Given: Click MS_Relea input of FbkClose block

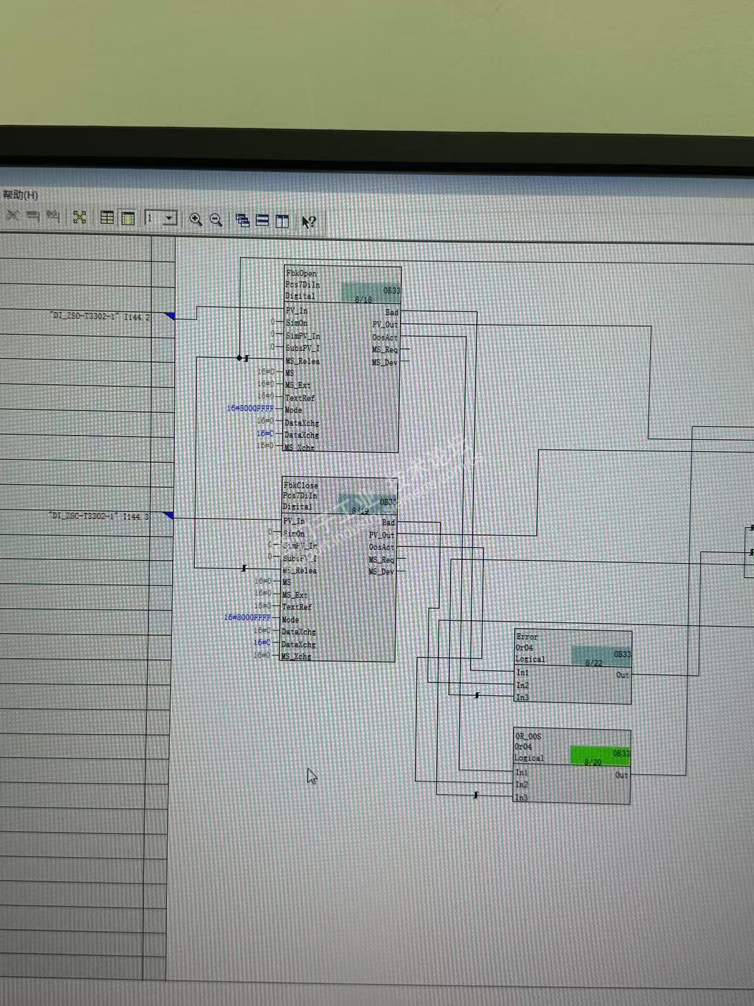Looking at the screenshot, I should (x=299, y=570).
